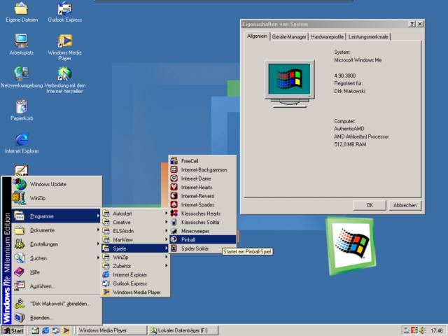Expand Zubehör program folder

pos(135,266)
